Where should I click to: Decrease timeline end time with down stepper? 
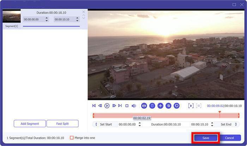(x=212, y=126)
